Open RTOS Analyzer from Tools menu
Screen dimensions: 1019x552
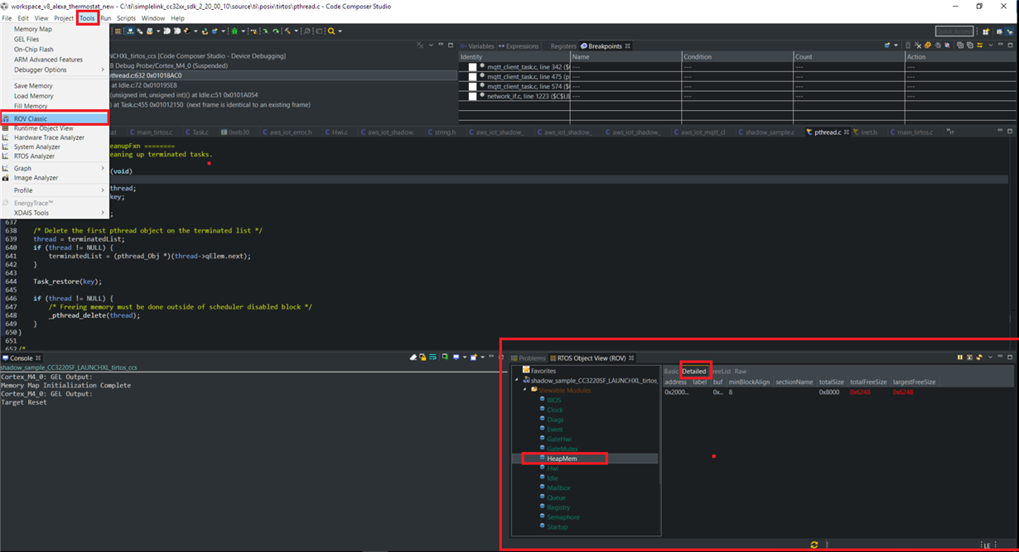55,156
